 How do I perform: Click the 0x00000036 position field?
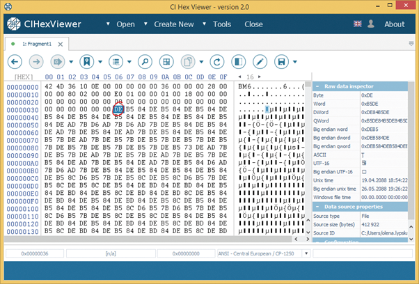pos(35,253)
